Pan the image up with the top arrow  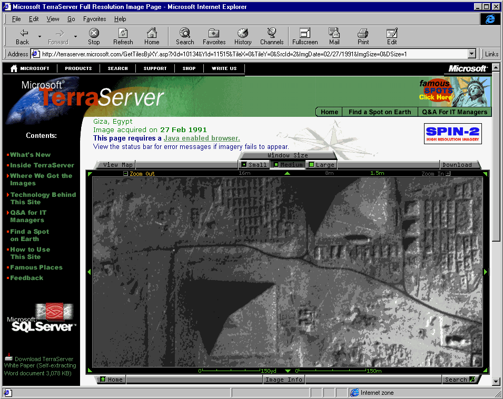click(287, 173)
